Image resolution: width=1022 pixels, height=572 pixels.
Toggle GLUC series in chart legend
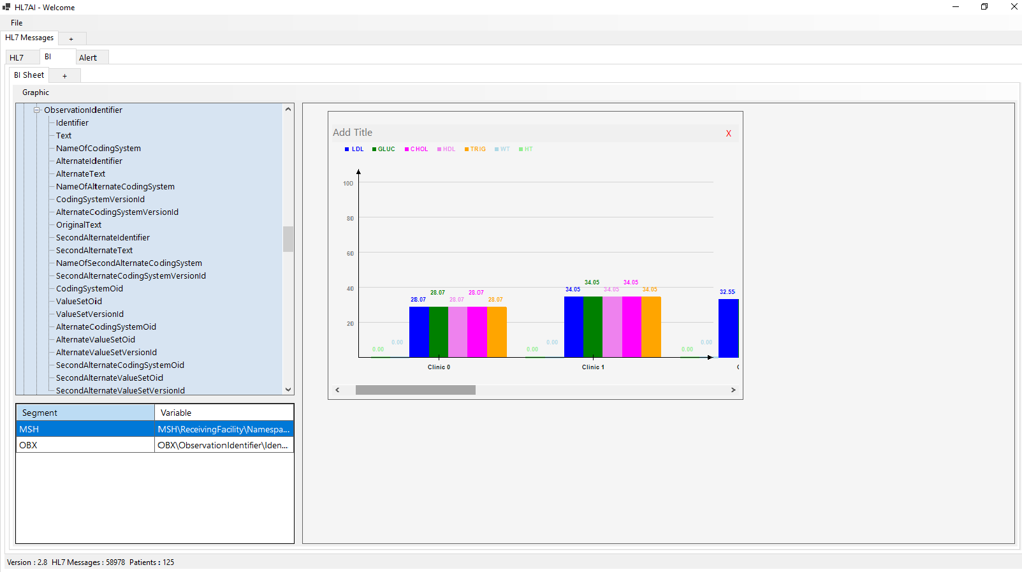point(384,149)
